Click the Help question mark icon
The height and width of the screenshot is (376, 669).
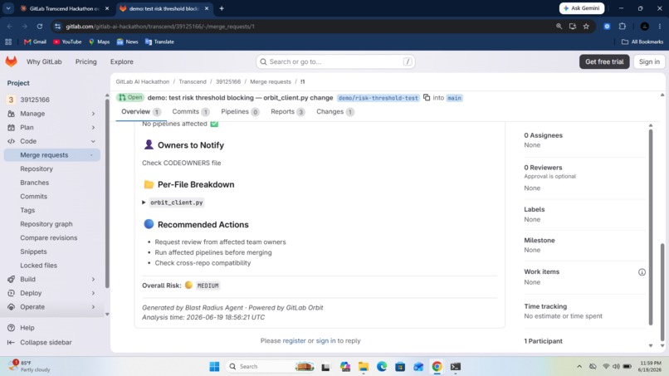pyautogui.click(x=11, y=328)
